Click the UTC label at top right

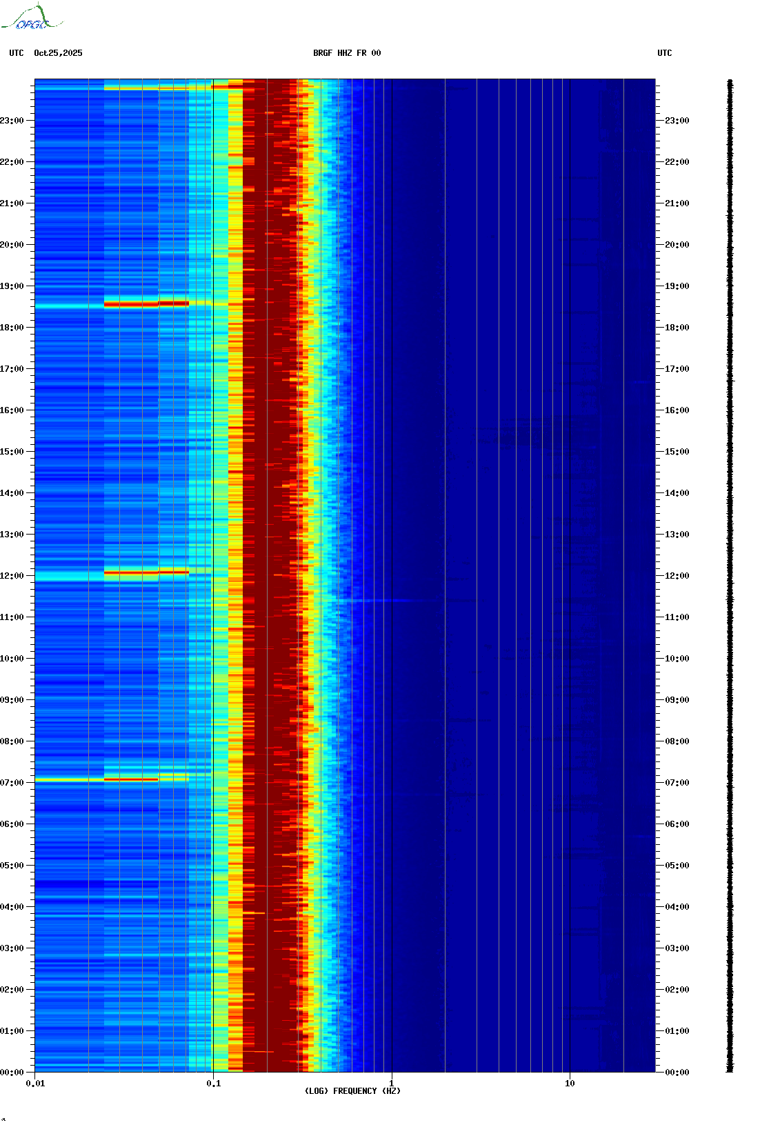click(664, 53)
